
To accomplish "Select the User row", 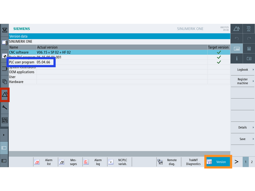I will click(x=119, y=77).
